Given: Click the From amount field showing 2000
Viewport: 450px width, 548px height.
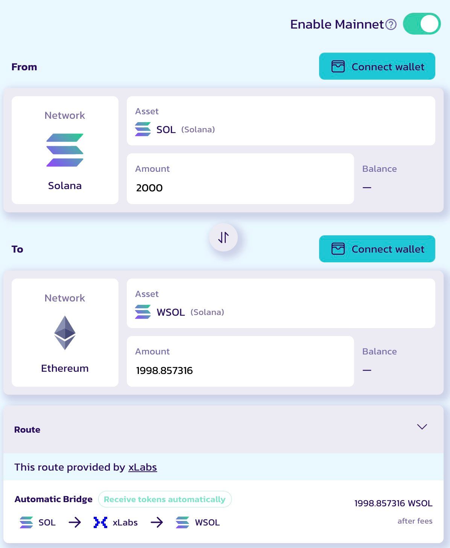Looking at the screenshot, I should click(240, 188).
